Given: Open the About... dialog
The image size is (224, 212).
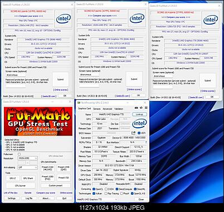Looking at the screenshot, I should click(x=46, y=199).
